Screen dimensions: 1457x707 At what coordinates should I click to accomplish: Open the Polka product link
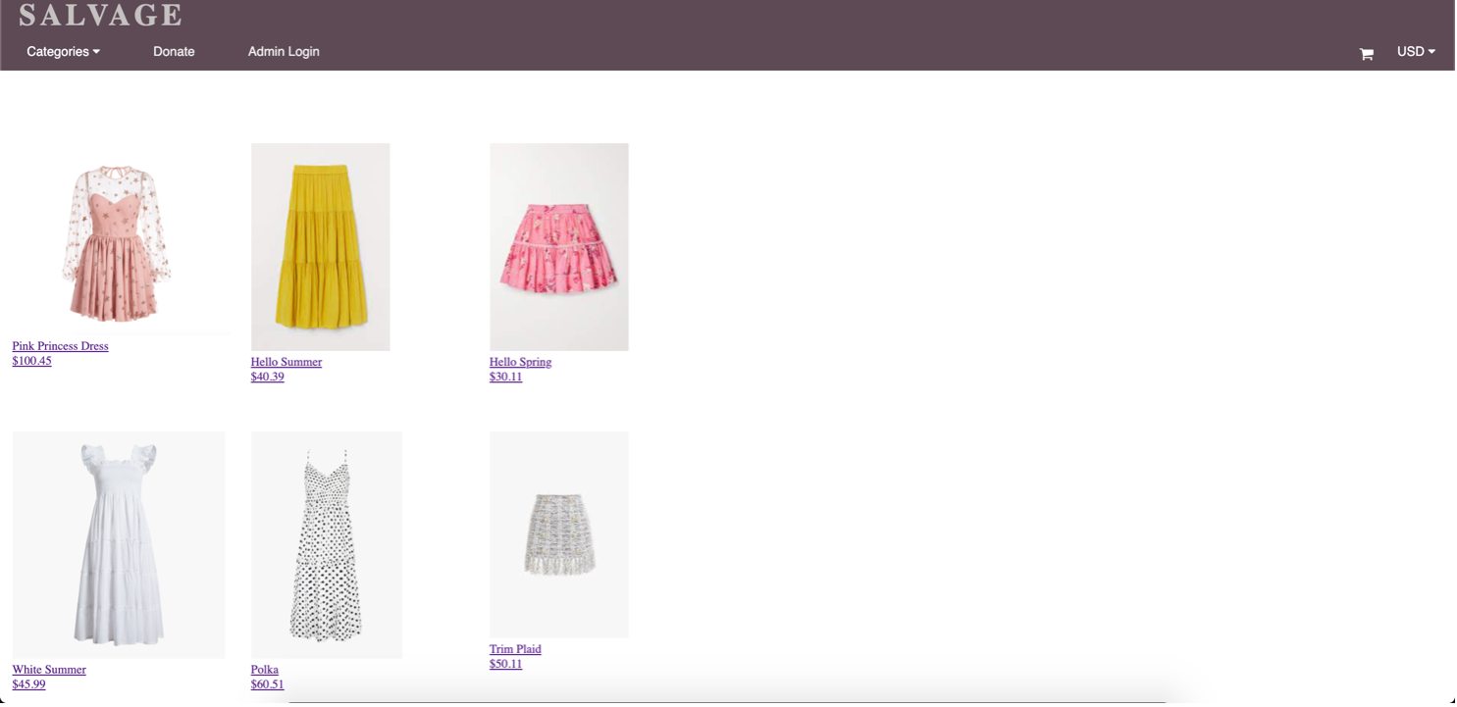tap(264, 669)
